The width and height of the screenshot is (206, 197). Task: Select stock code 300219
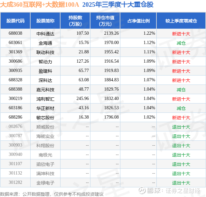tap(15, 98)
